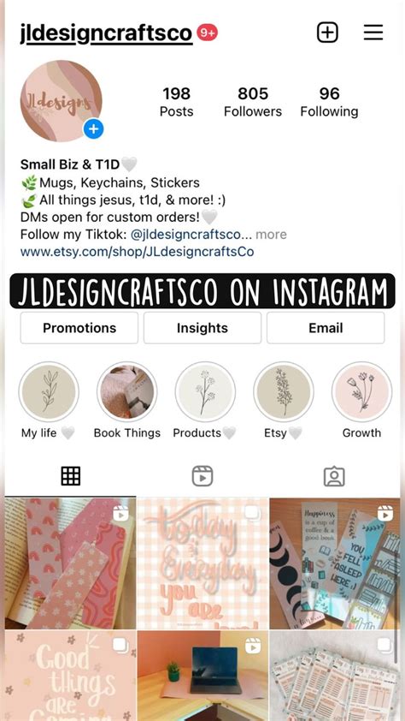This screenshot has width=405, height=721.
Task: Open the My life story highlight
Action: 49,392
